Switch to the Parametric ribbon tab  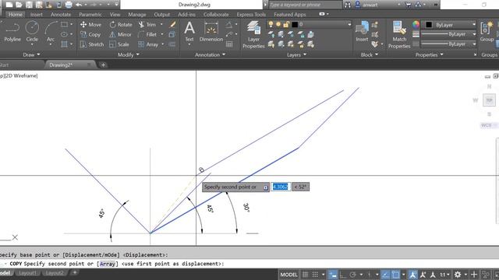click(90, 15)
